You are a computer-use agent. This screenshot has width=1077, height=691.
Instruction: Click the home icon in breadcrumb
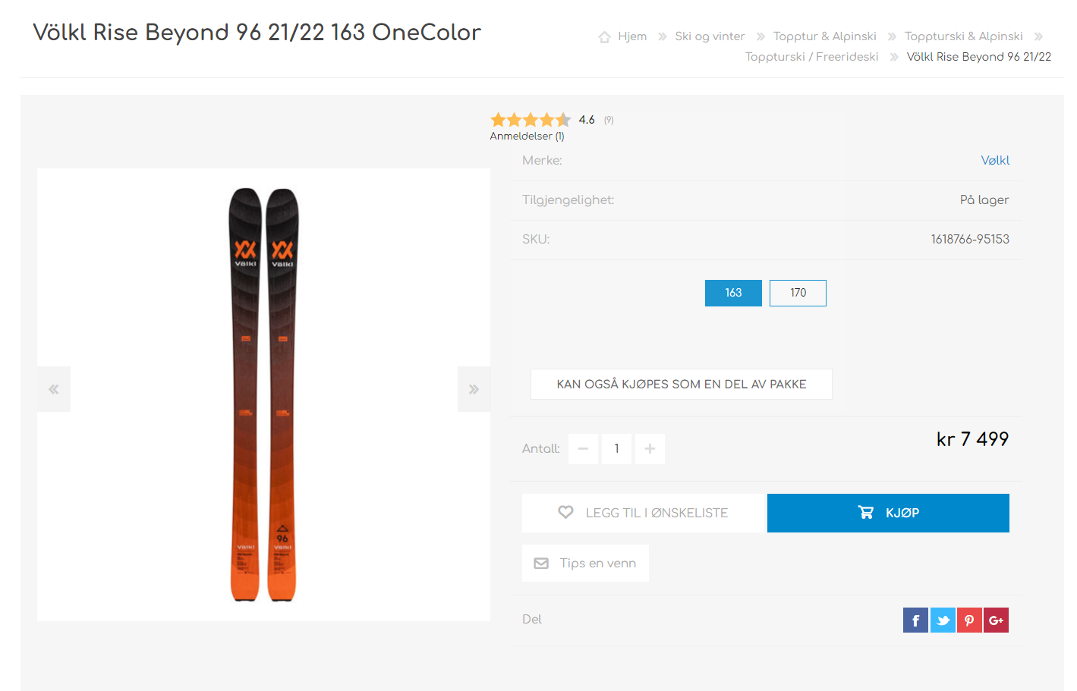pos(605,36)
